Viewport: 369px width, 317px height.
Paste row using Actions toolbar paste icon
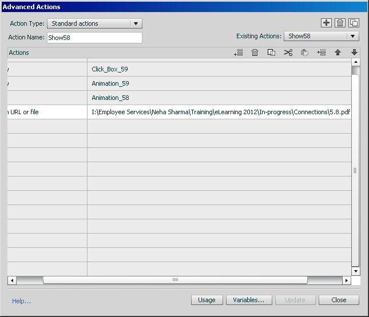click(x=304, y=53)
